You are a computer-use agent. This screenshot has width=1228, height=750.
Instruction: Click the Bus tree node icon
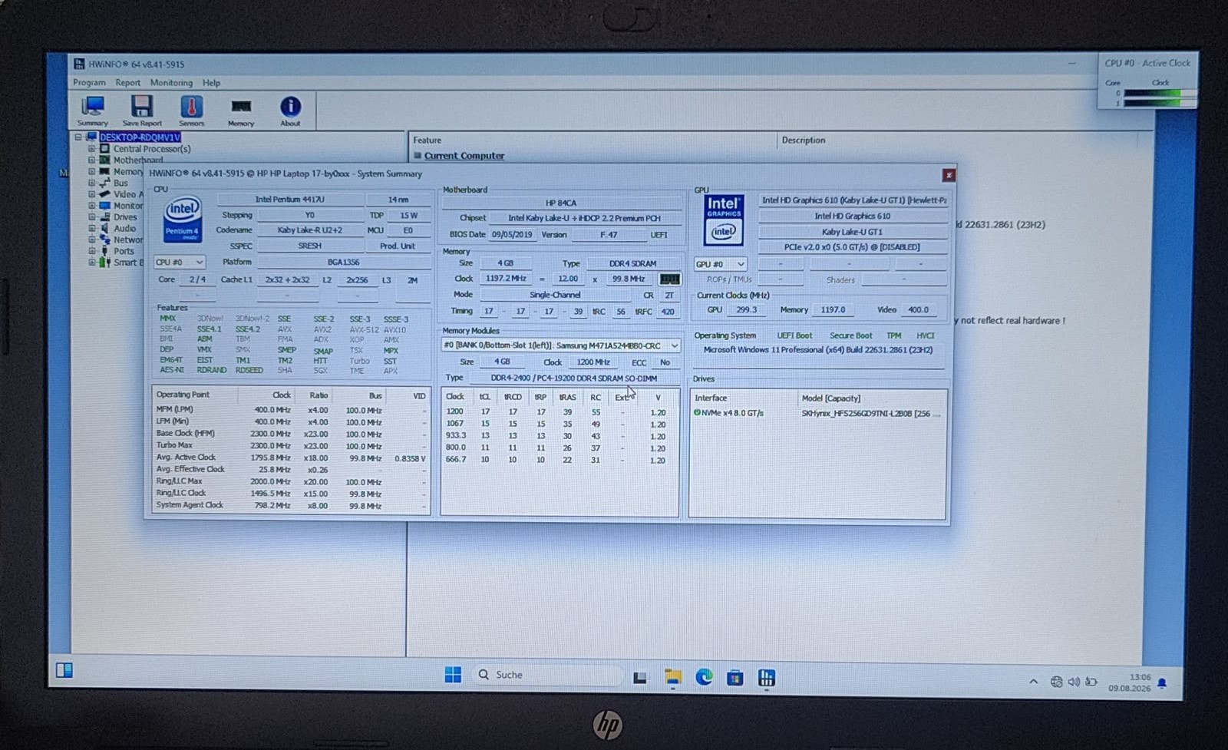point(104,183)
